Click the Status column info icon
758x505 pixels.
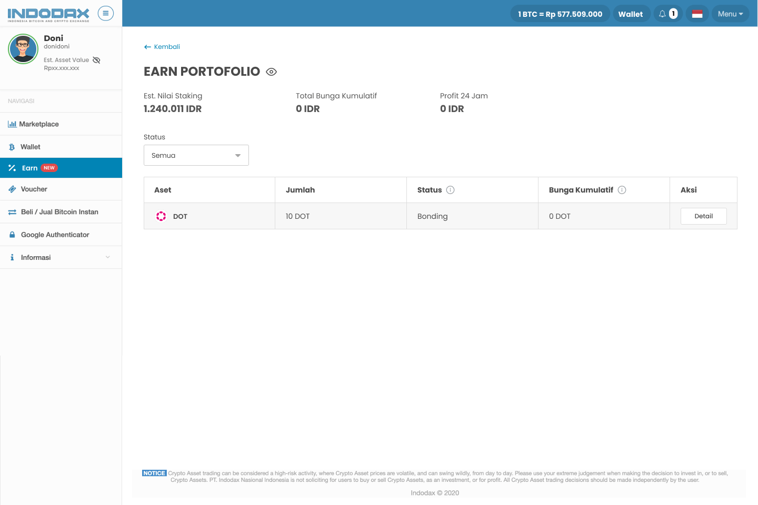pos(451,190)
